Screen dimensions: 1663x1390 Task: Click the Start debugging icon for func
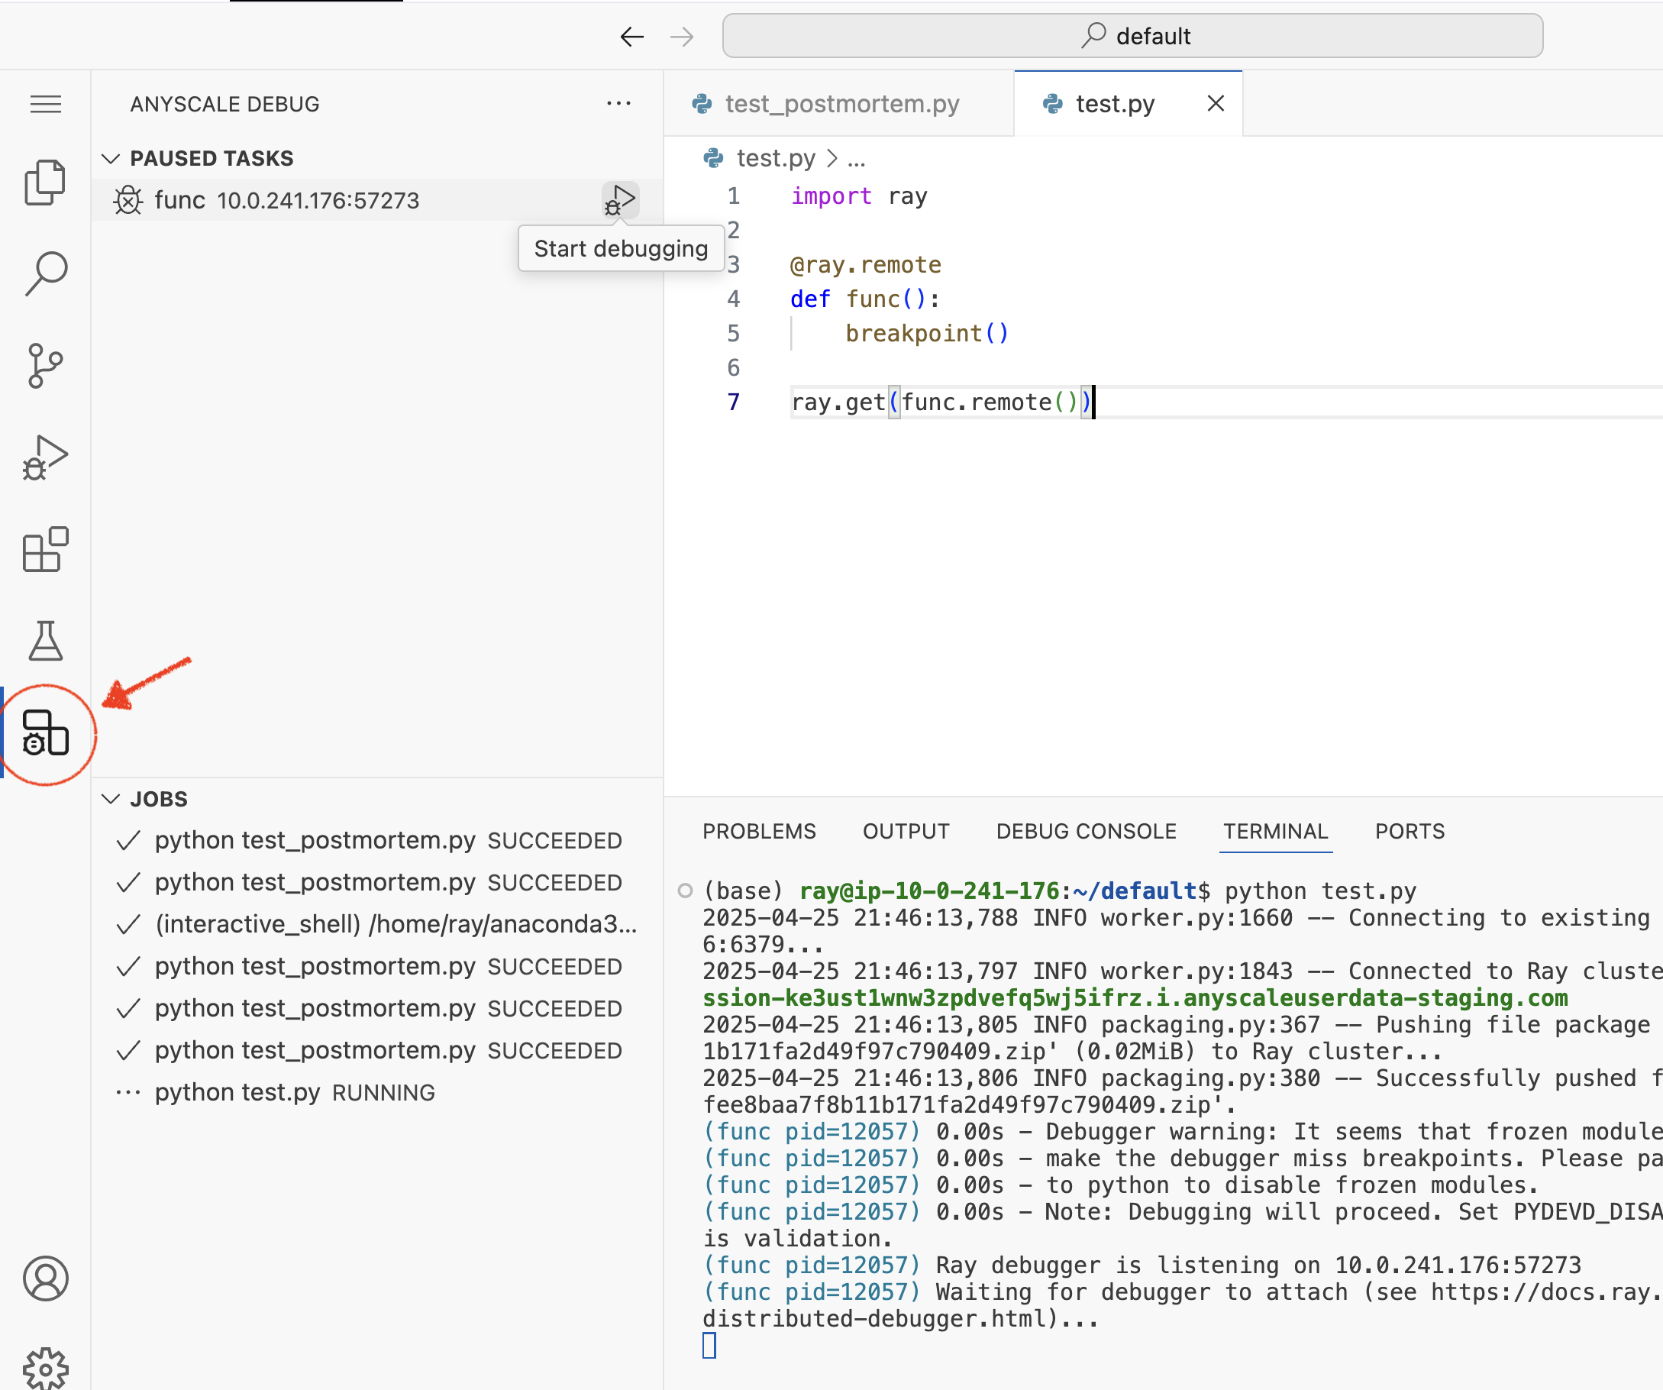tap(620, 199)
